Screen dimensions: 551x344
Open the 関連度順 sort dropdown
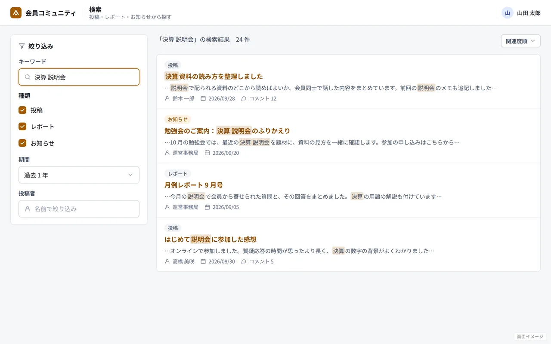[x=520, y=41]
